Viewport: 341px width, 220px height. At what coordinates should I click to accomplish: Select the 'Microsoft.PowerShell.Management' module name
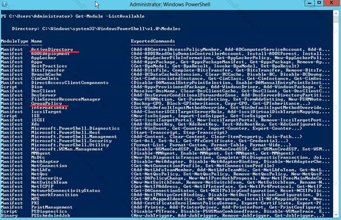pos(74,137)
